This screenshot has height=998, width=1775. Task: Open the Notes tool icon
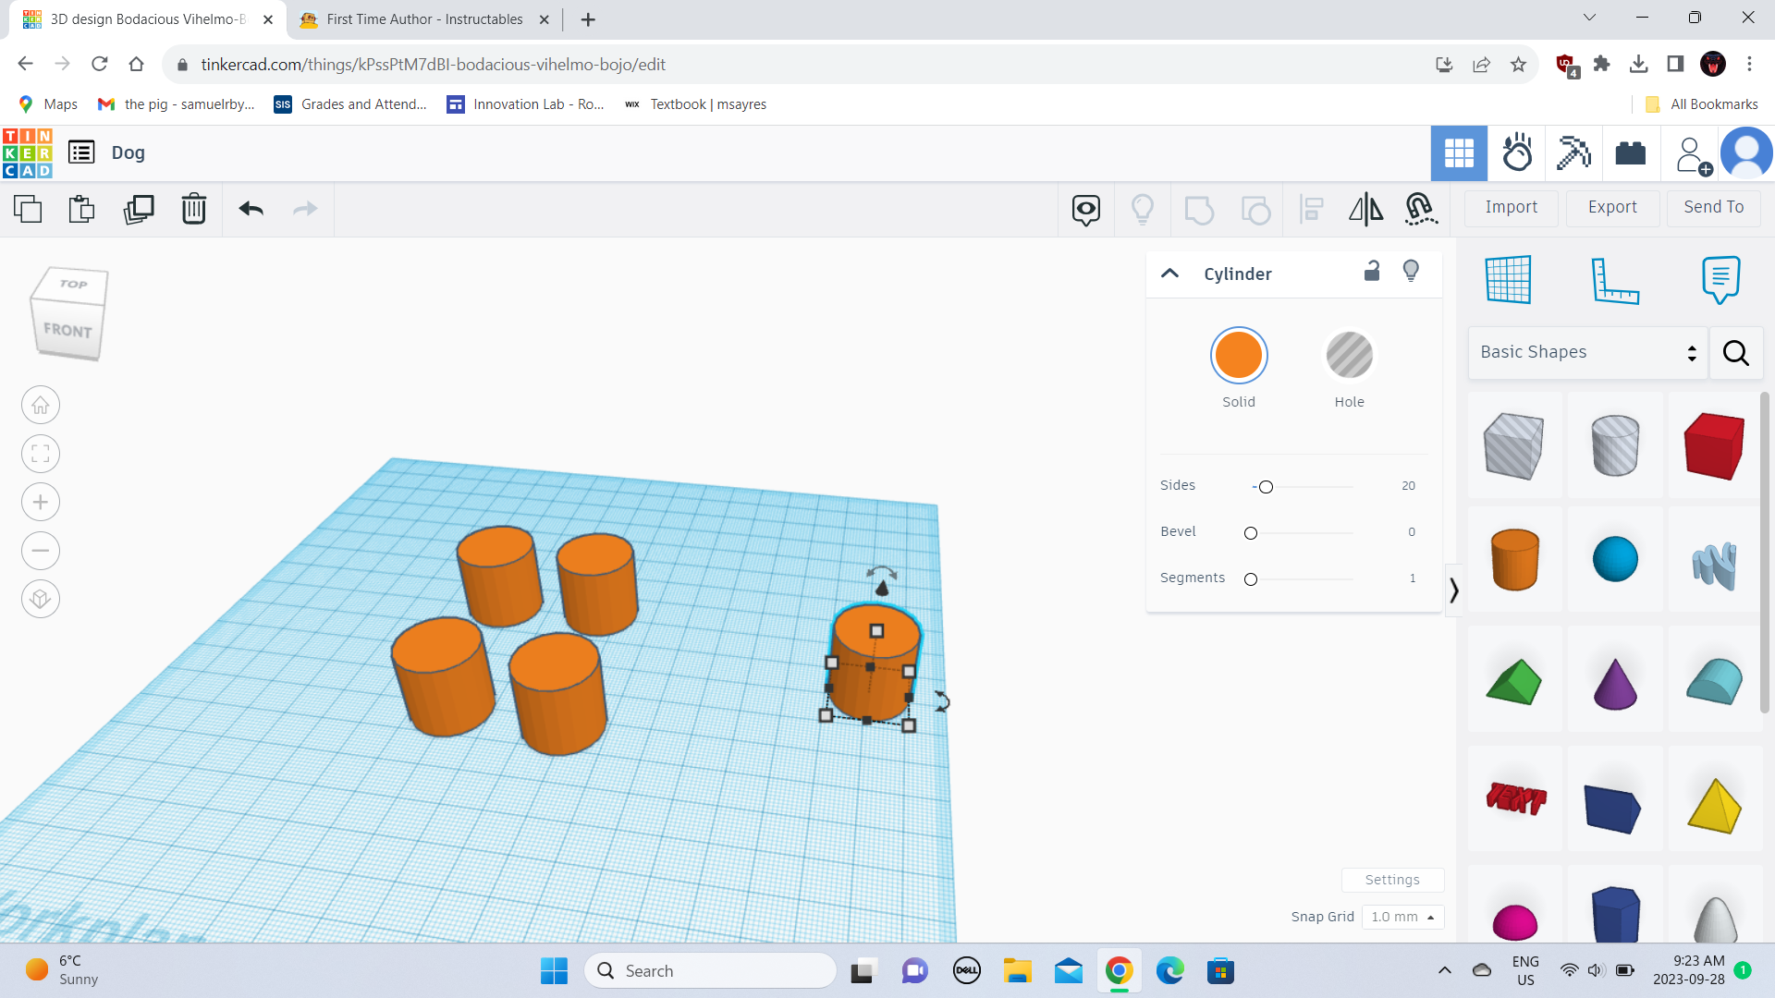pyautogui.click(x=1720, y=279)
